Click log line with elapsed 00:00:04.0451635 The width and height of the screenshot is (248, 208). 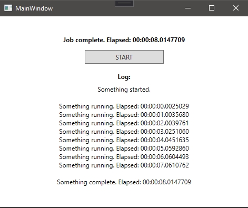(x=124, y=140)
